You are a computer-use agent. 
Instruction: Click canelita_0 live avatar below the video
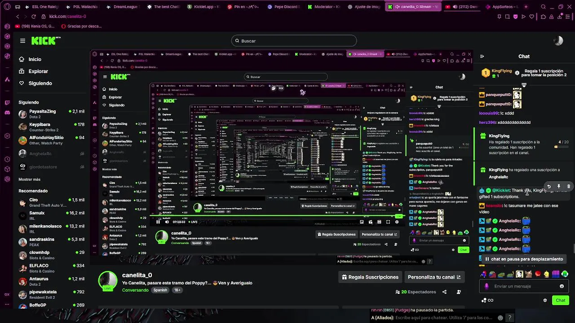(107, 281)
